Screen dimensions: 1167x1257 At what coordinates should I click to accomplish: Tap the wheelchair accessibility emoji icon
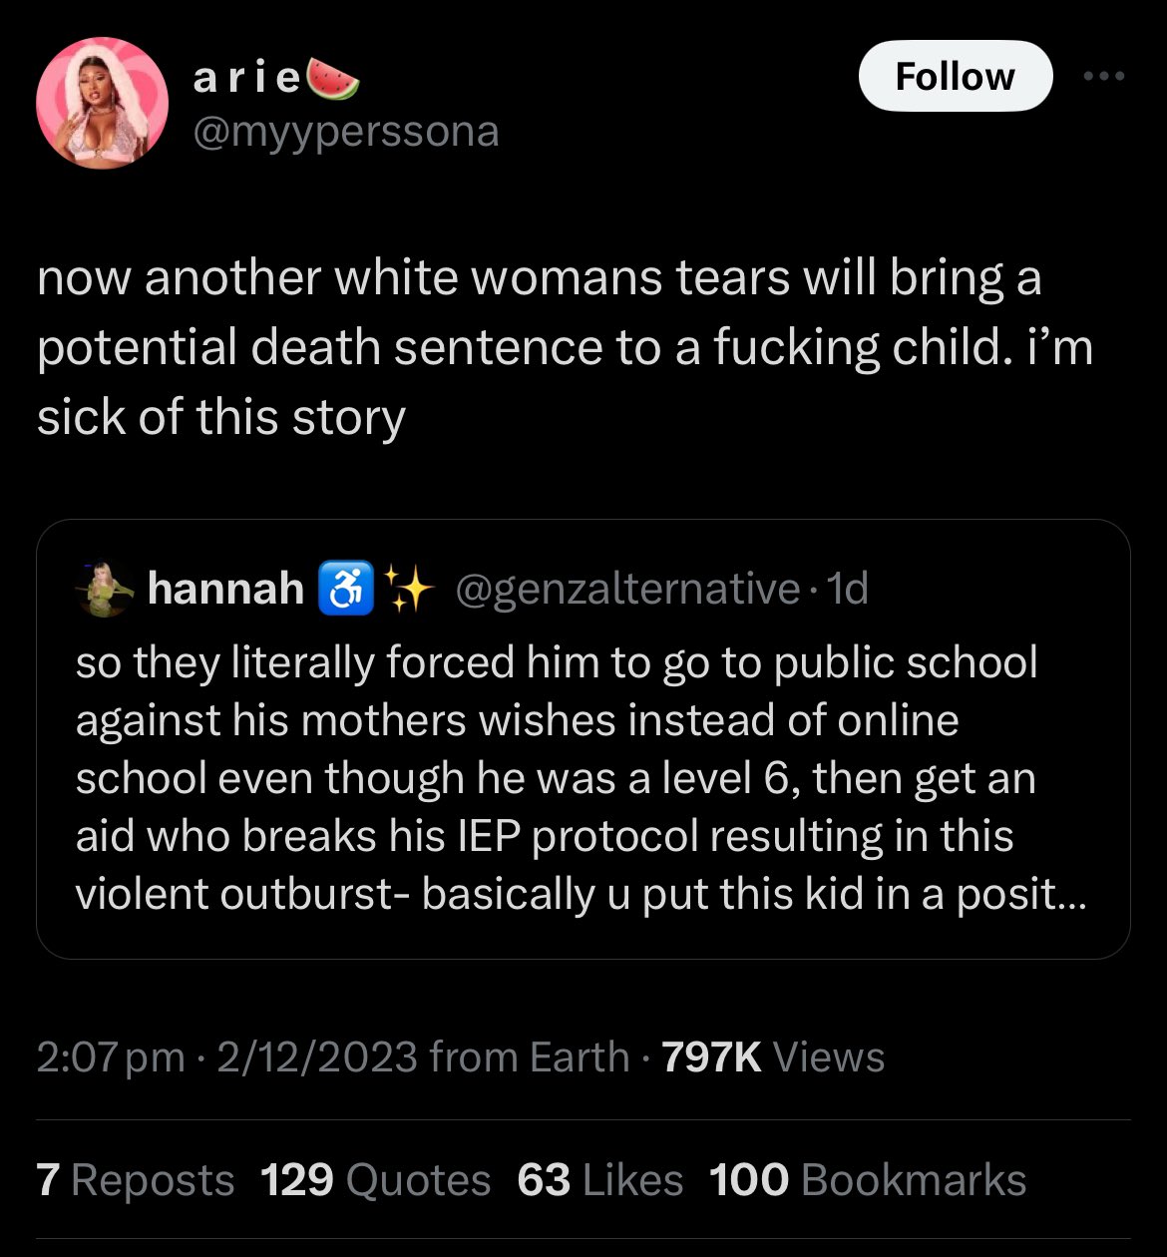coord(345,589)
